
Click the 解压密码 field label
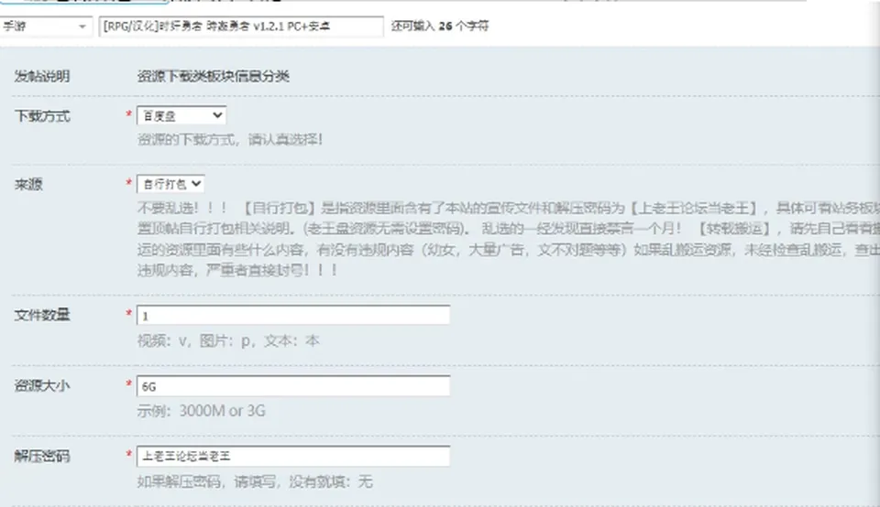tap(42, 456)
